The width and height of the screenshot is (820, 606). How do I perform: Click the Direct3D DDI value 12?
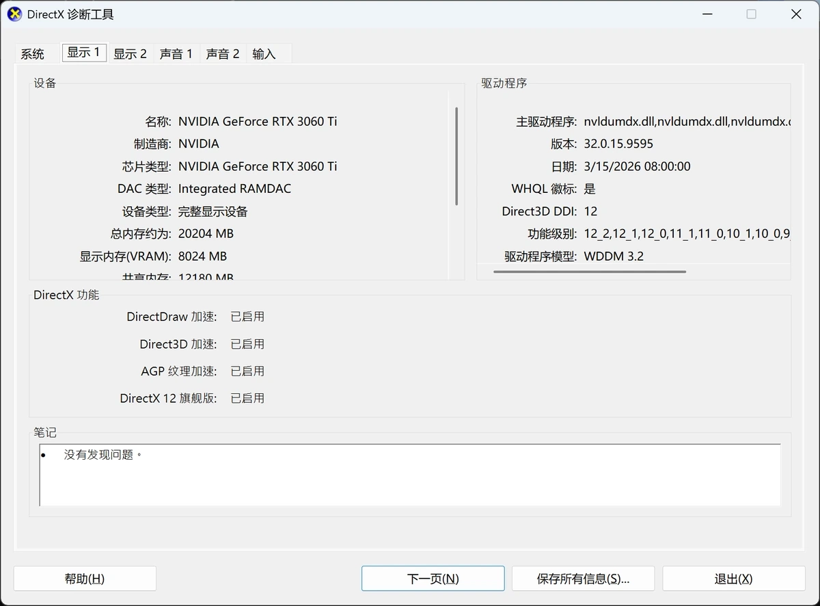(x=590, y=211)
